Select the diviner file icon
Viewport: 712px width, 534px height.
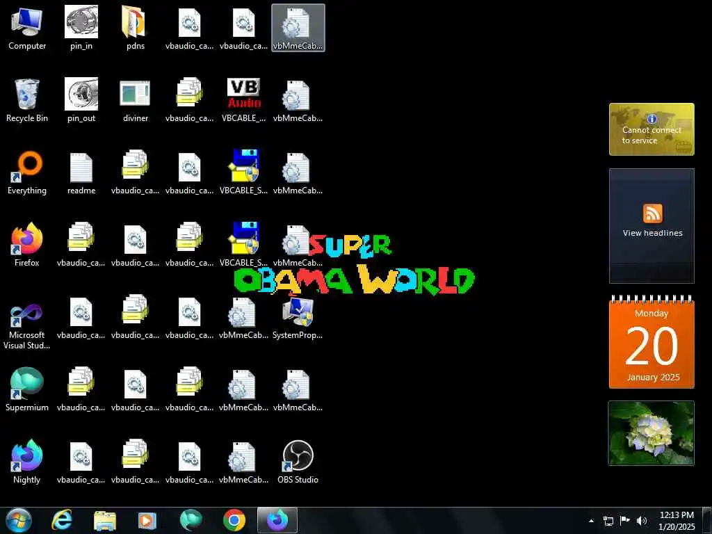[136, 100]
